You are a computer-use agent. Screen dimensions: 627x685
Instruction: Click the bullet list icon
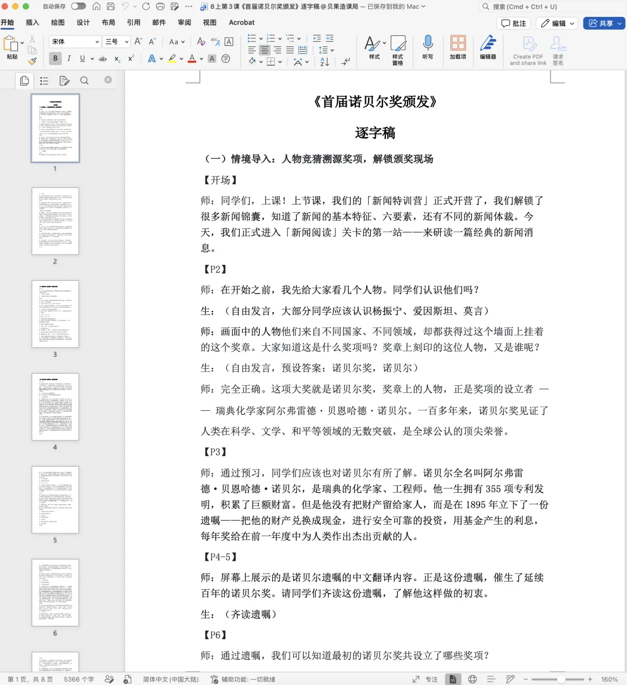point(252,38)
